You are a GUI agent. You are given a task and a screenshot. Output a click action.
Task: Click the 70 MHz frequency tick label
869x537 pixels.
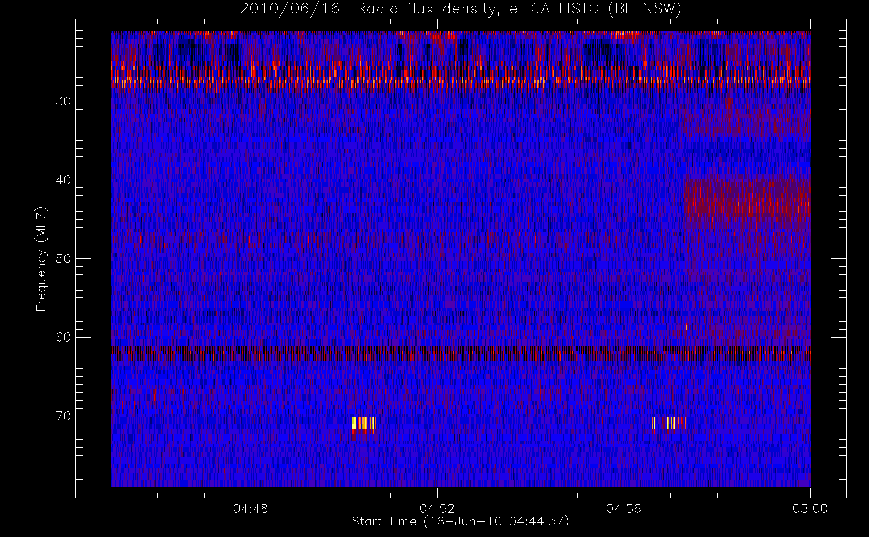[x=63, y=416]
